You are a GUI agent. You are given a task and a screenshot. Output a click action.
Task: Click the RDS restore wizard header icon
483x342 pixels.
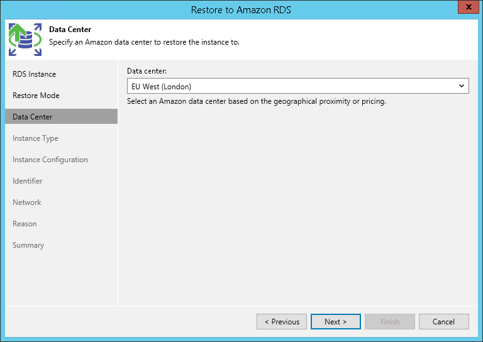point(25,40)
